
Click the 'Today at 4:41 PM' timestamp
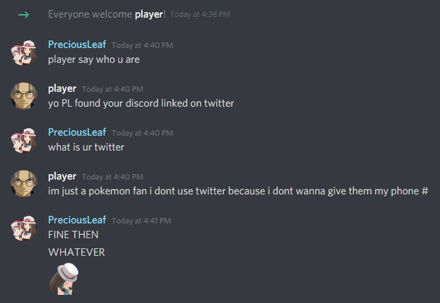tap(141, 221)
